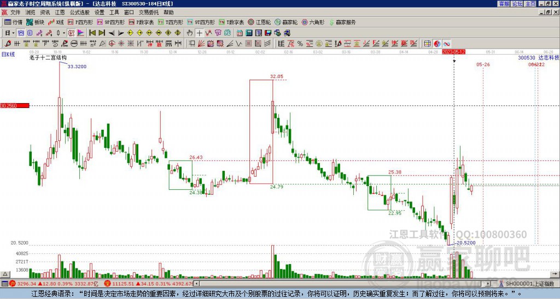
Task: Open the 交易委托 menu
Action: point(149,13)
